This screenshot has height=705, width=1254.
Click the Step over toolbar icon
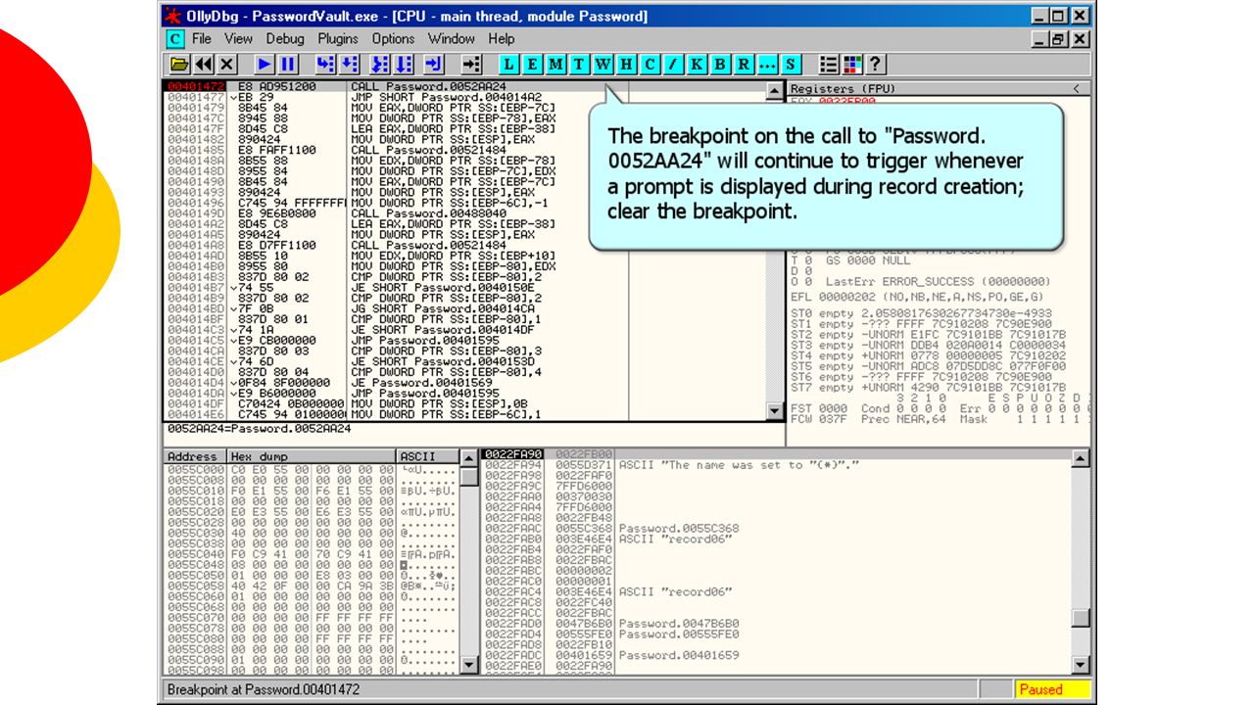pyautogui.click(x=350, y=65)
